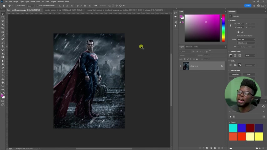Hide the Background layer eye icon
The width and height of the screenshot is (267, 150).
pyautogui.click(x=180, y=66)
